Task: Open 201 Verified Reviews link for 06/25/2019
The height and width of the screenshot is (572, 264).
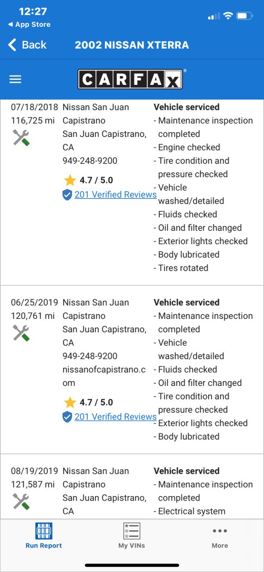Action: point(116,417)
